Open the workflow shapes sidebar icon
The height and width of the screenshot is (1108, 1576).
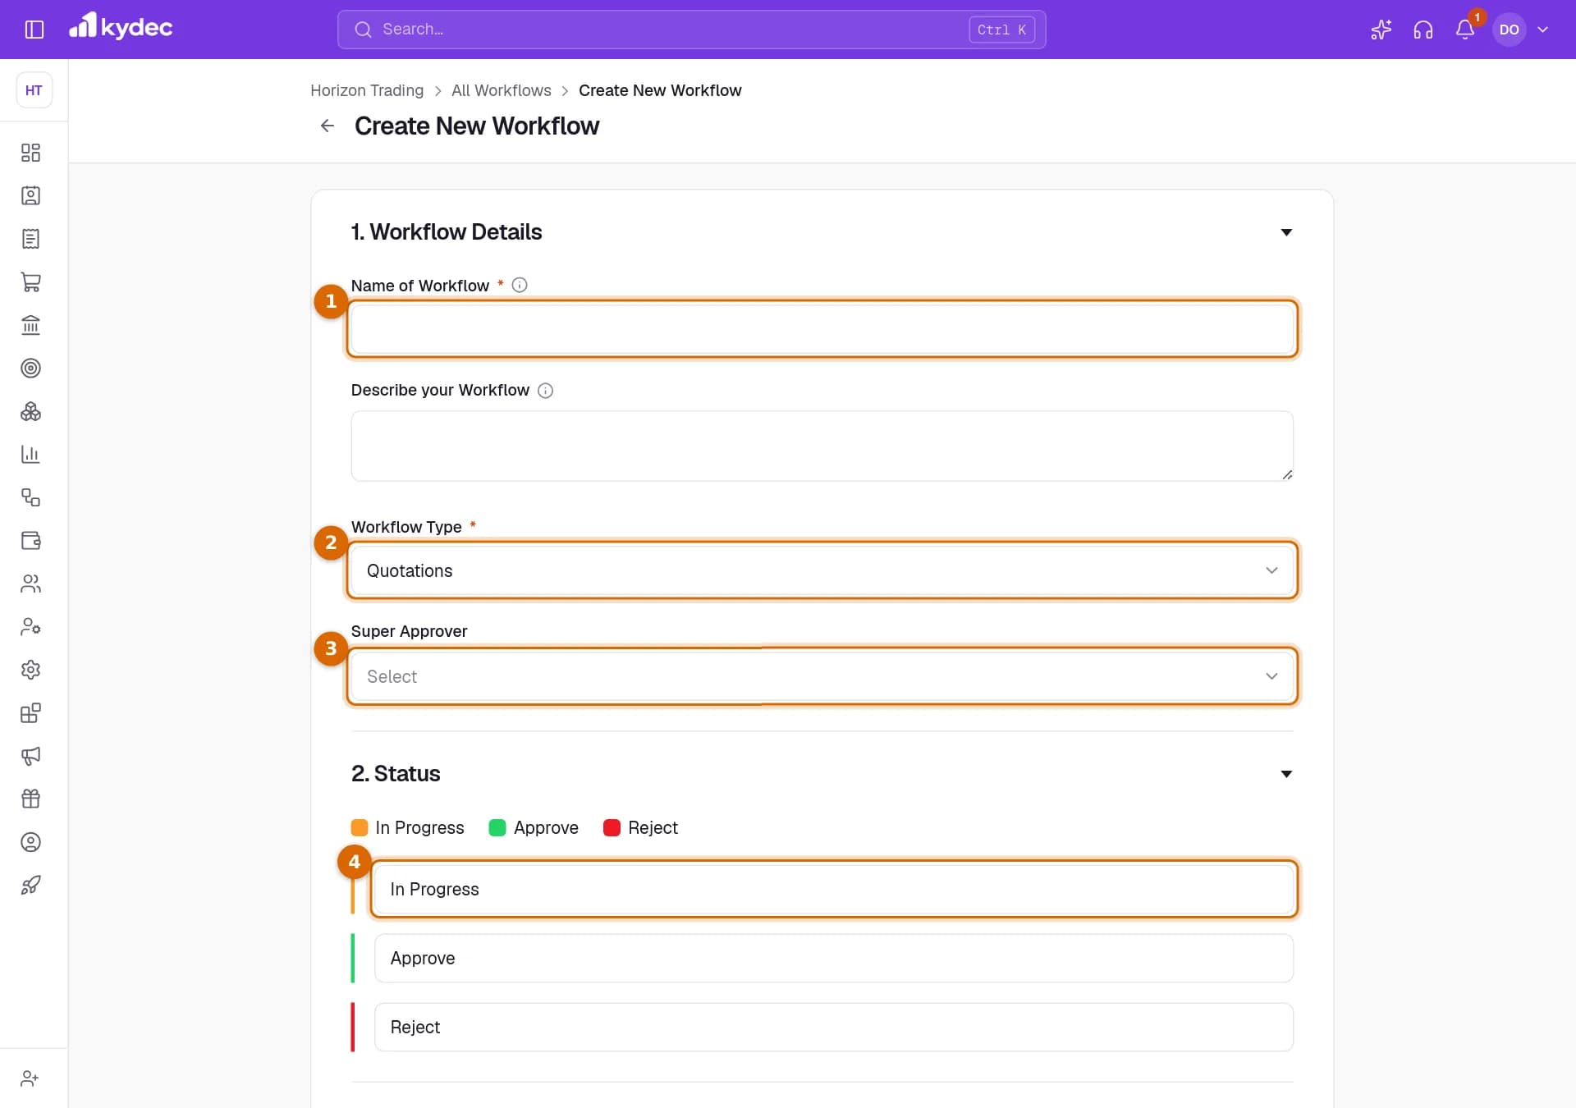pyautogui.click(x=30, y=497)
